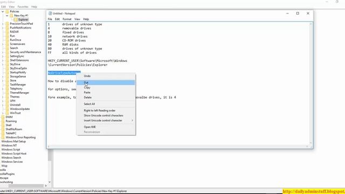This screenshot has width=345, height=194.
Task: Choose Undo in the context menu
Action: coord(106,76)
